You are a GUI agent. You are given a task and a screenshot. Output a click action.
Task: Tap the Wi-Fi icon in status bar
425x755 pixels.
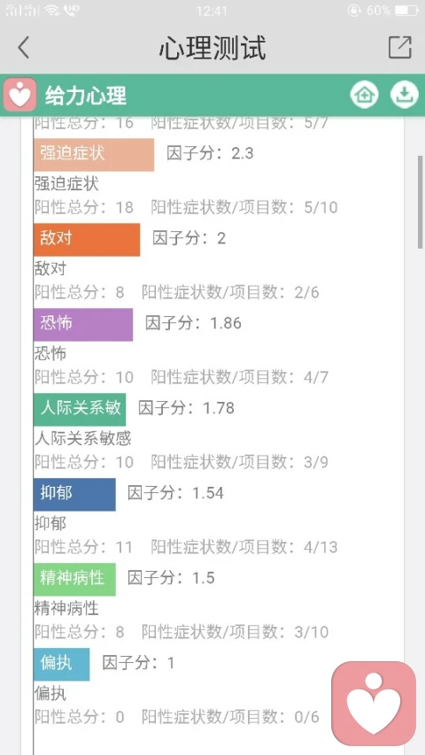51,10
